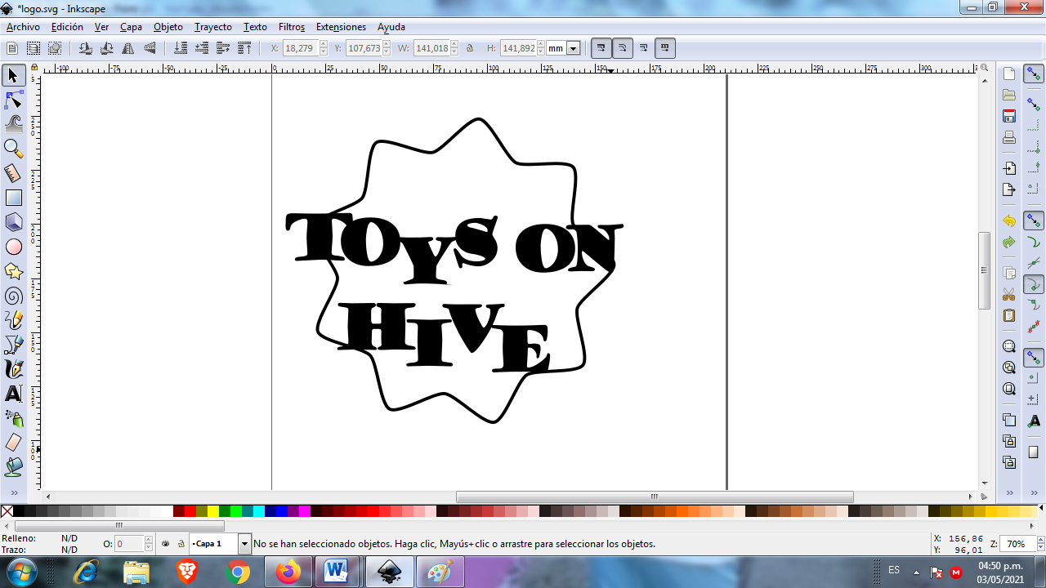Toggle width/height lock ratio
Viewport: 1046px width, 588px height.
point(470,48)
